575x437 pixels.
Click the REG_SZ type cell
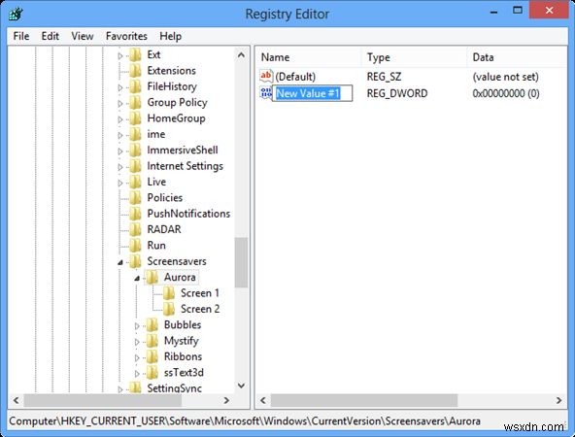(384, 77)
